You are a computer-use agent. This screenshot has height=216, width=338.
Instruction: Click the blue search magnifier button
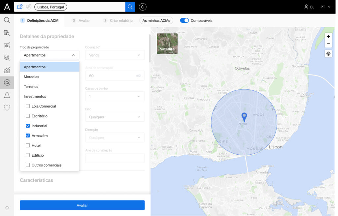(x=130, y=7)
